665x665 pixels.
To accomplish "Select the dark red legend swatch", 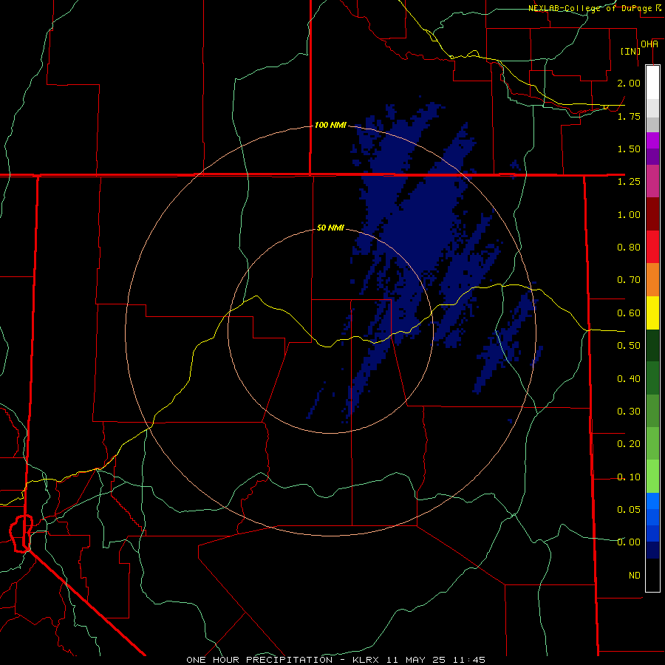I will click(652, 214).
